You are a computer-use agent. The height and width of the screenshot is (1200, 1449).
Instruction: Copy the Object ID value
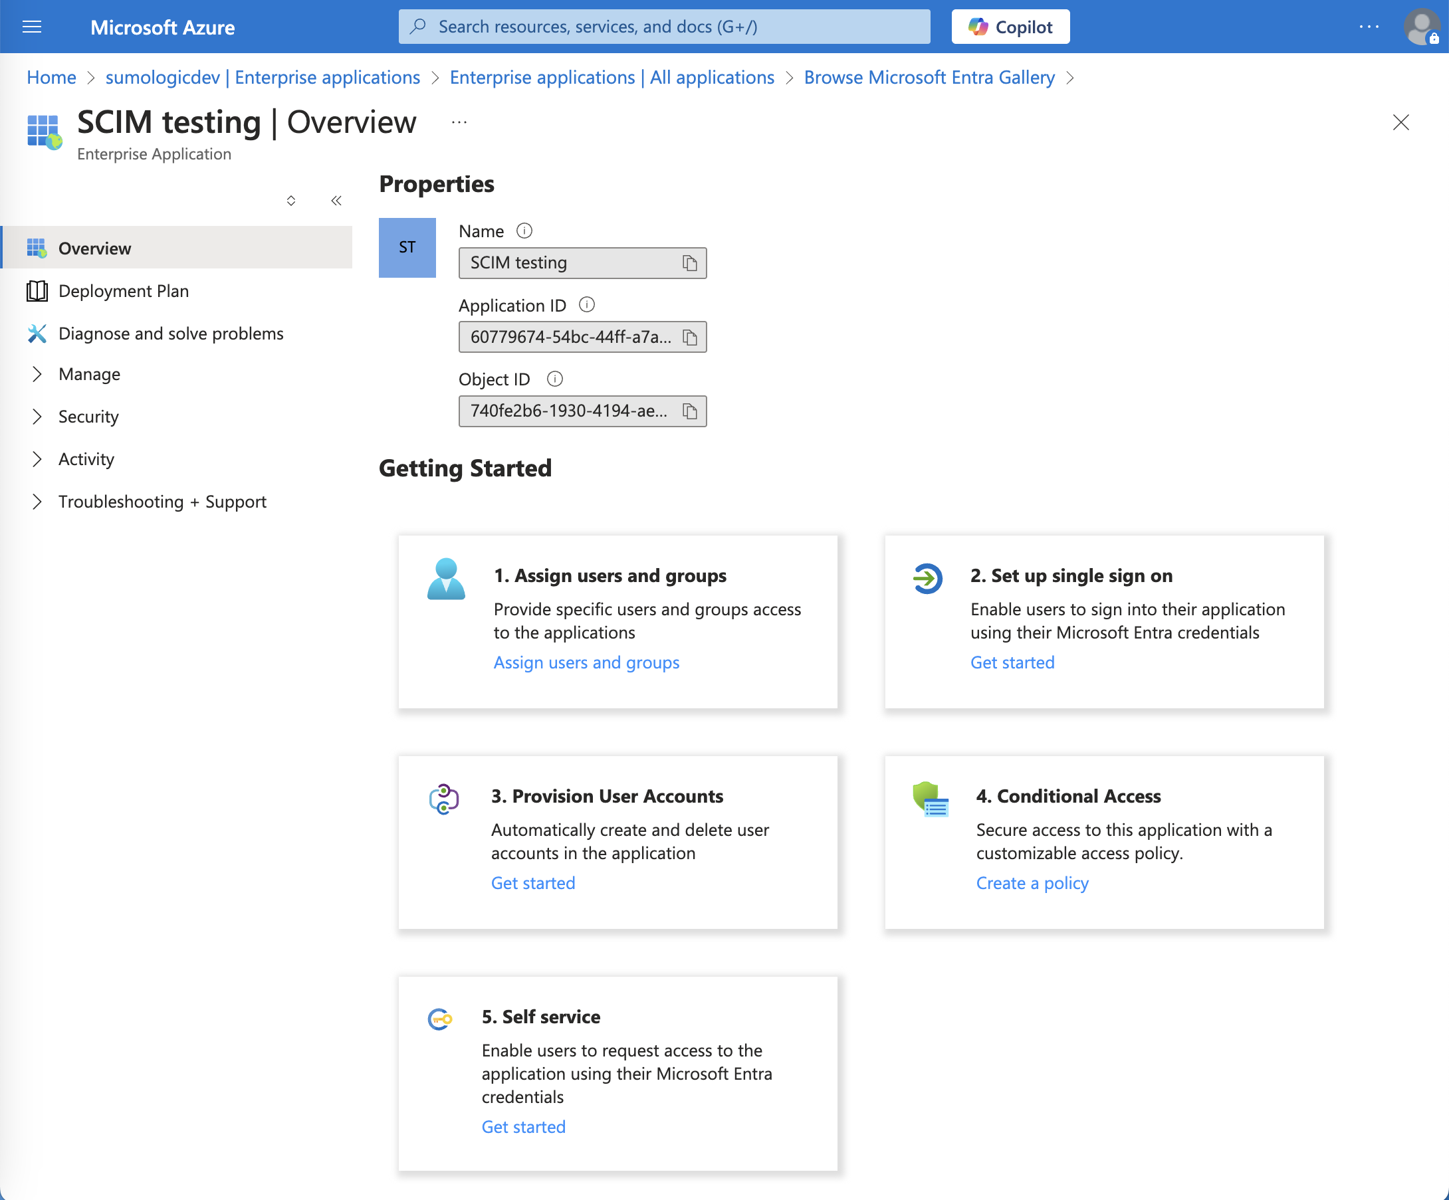pos(689,411)
